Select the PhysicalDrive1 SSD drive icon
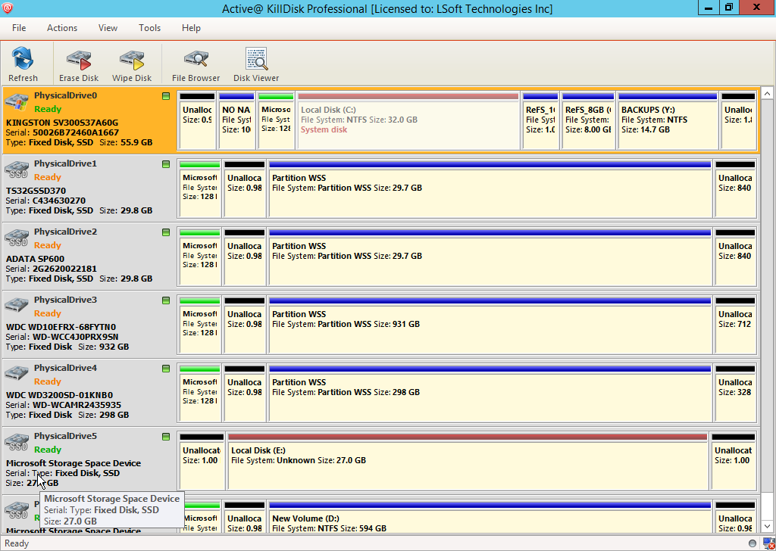Screen dimensions: 776x551 pyautogui.click(x=17, y=170)
